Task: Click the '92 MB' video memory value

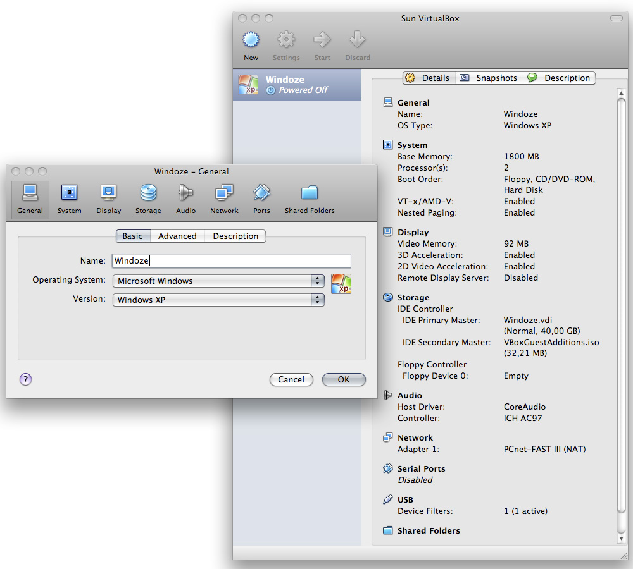Action: tap(516, 243)
